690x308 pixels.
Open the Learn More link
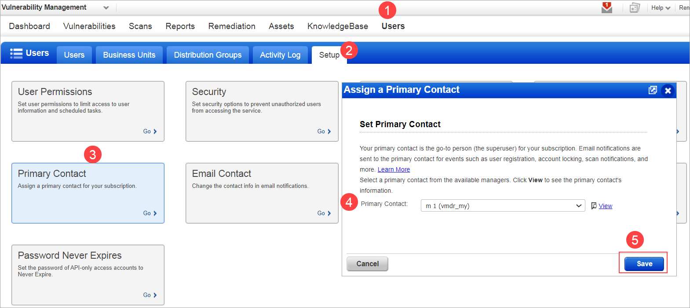click(x=394, y=169)
